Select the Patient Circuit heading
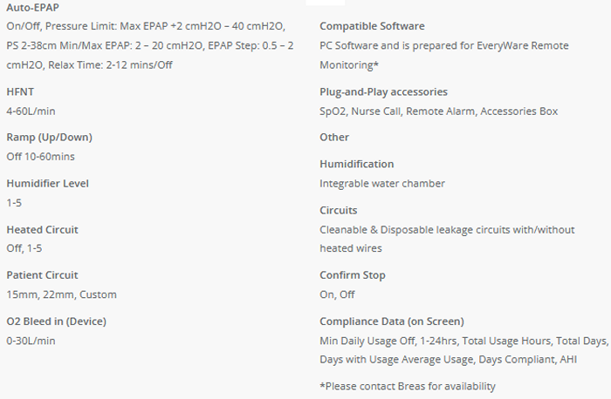 [42, 275]
